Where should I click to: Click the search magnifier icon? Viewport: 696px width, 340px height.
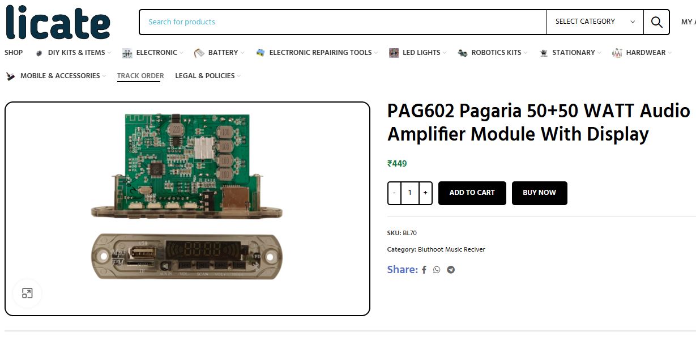(656, 22)
